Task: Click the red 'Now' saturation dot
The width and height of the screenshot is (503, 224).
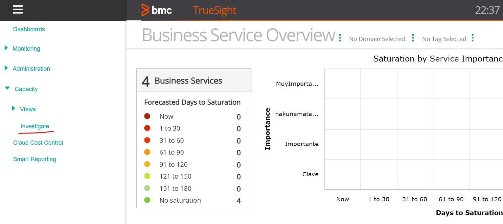Action: tap(147, 116)
